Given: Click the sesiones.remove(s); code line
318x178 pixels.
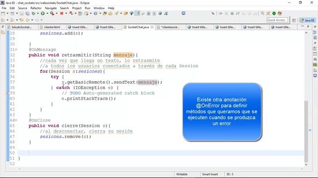Looking at the screenshot, I should (x=66, y=136).
